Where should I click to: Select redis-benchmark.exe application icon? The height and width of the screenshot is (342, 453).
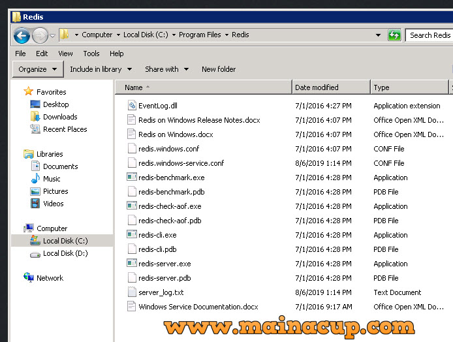click(132, 177)
